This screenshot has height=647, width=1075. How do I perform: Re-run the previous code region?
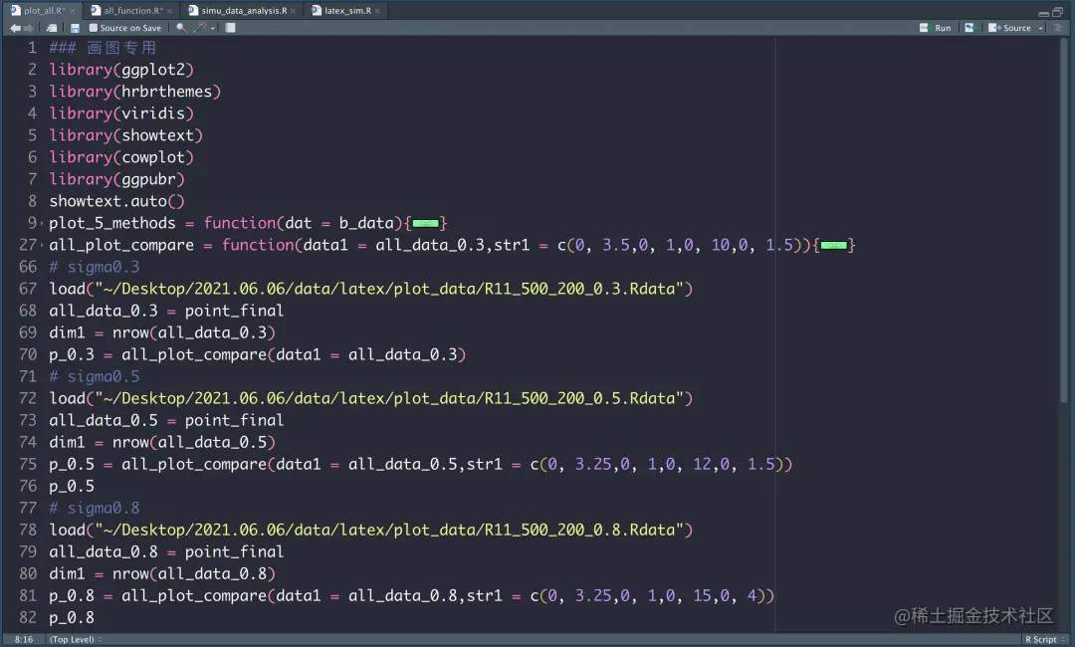(969, 28)
